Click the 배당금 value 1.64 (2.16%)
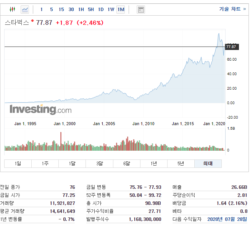Screen dimensions: 250x227 coord(232,203)
